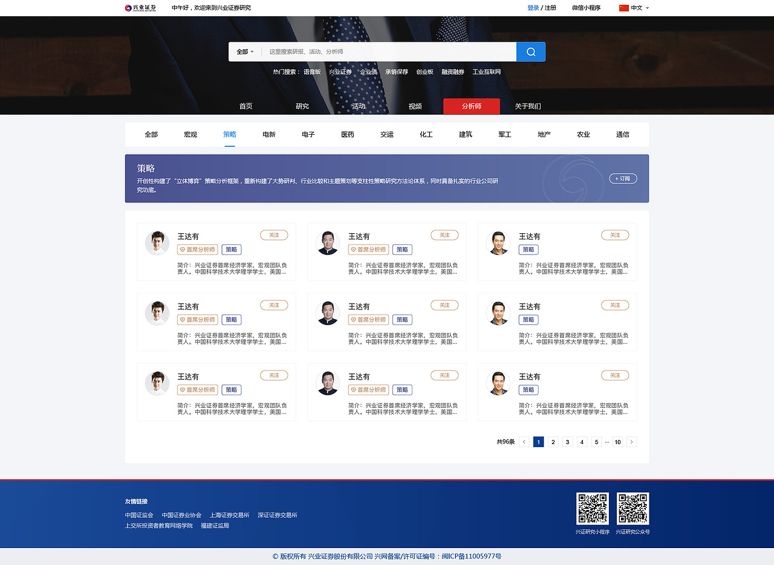Open the 活动 navigation item

(359, 106)
